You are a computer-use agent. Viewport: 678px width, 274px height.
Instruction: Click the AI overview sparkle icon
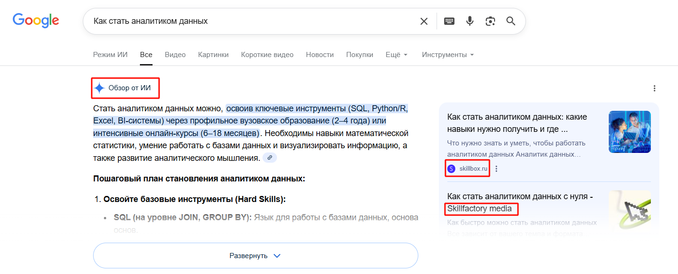point(99,88)
